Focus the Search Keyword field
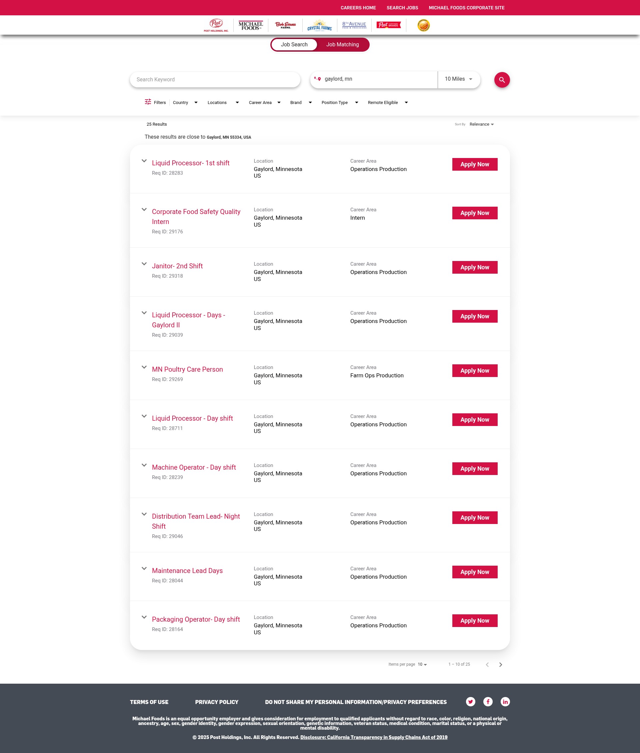Image resolution: width=640 pixels, height=753 pixels. click(215, 79)
